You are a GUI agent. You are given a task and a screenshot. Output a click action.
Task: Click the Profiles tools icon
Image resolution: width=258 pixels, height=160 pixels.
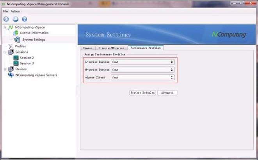click(x=11, y=46)
